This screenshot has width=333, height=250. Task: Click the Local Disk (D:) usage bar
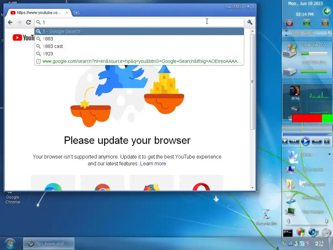(314, 72)
